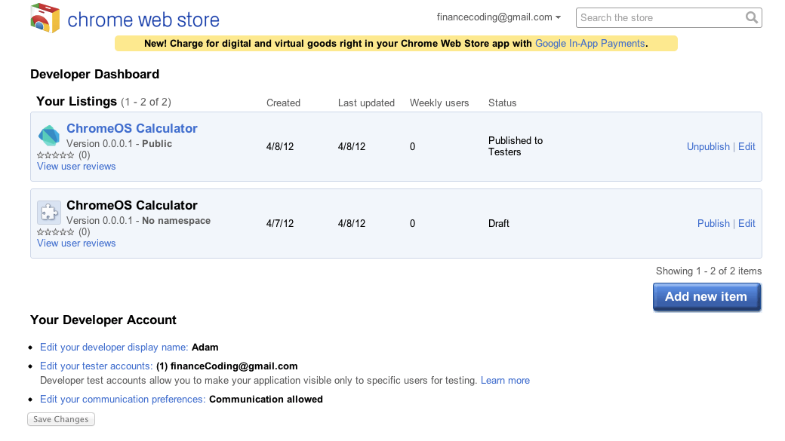Click the chrome web store title text
The width and height of the screenshot is (785, 441).
pos(143,20)
